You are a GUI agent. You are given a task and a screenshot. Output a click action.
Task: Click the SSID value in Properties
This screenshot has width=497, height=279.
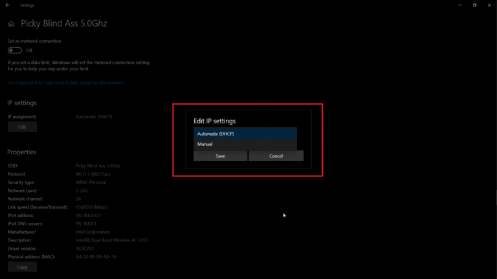(x=98, y=166)
